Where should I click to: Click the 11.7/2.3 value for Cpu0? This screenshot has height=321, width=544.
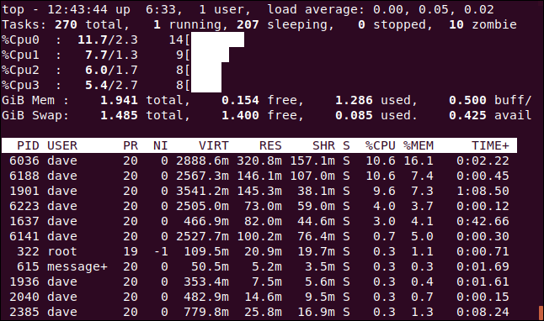108,39
